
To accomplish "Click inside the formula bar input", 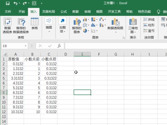I will pyautogui.click(x=116, y=46).
